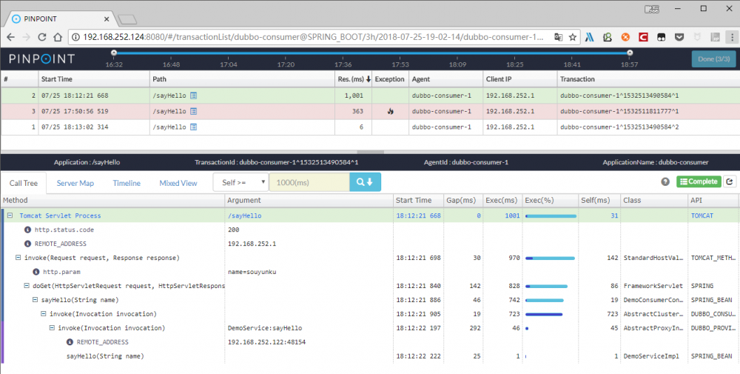Click the Done (3/3) button
Screen dimensions: 740x374
713,60
